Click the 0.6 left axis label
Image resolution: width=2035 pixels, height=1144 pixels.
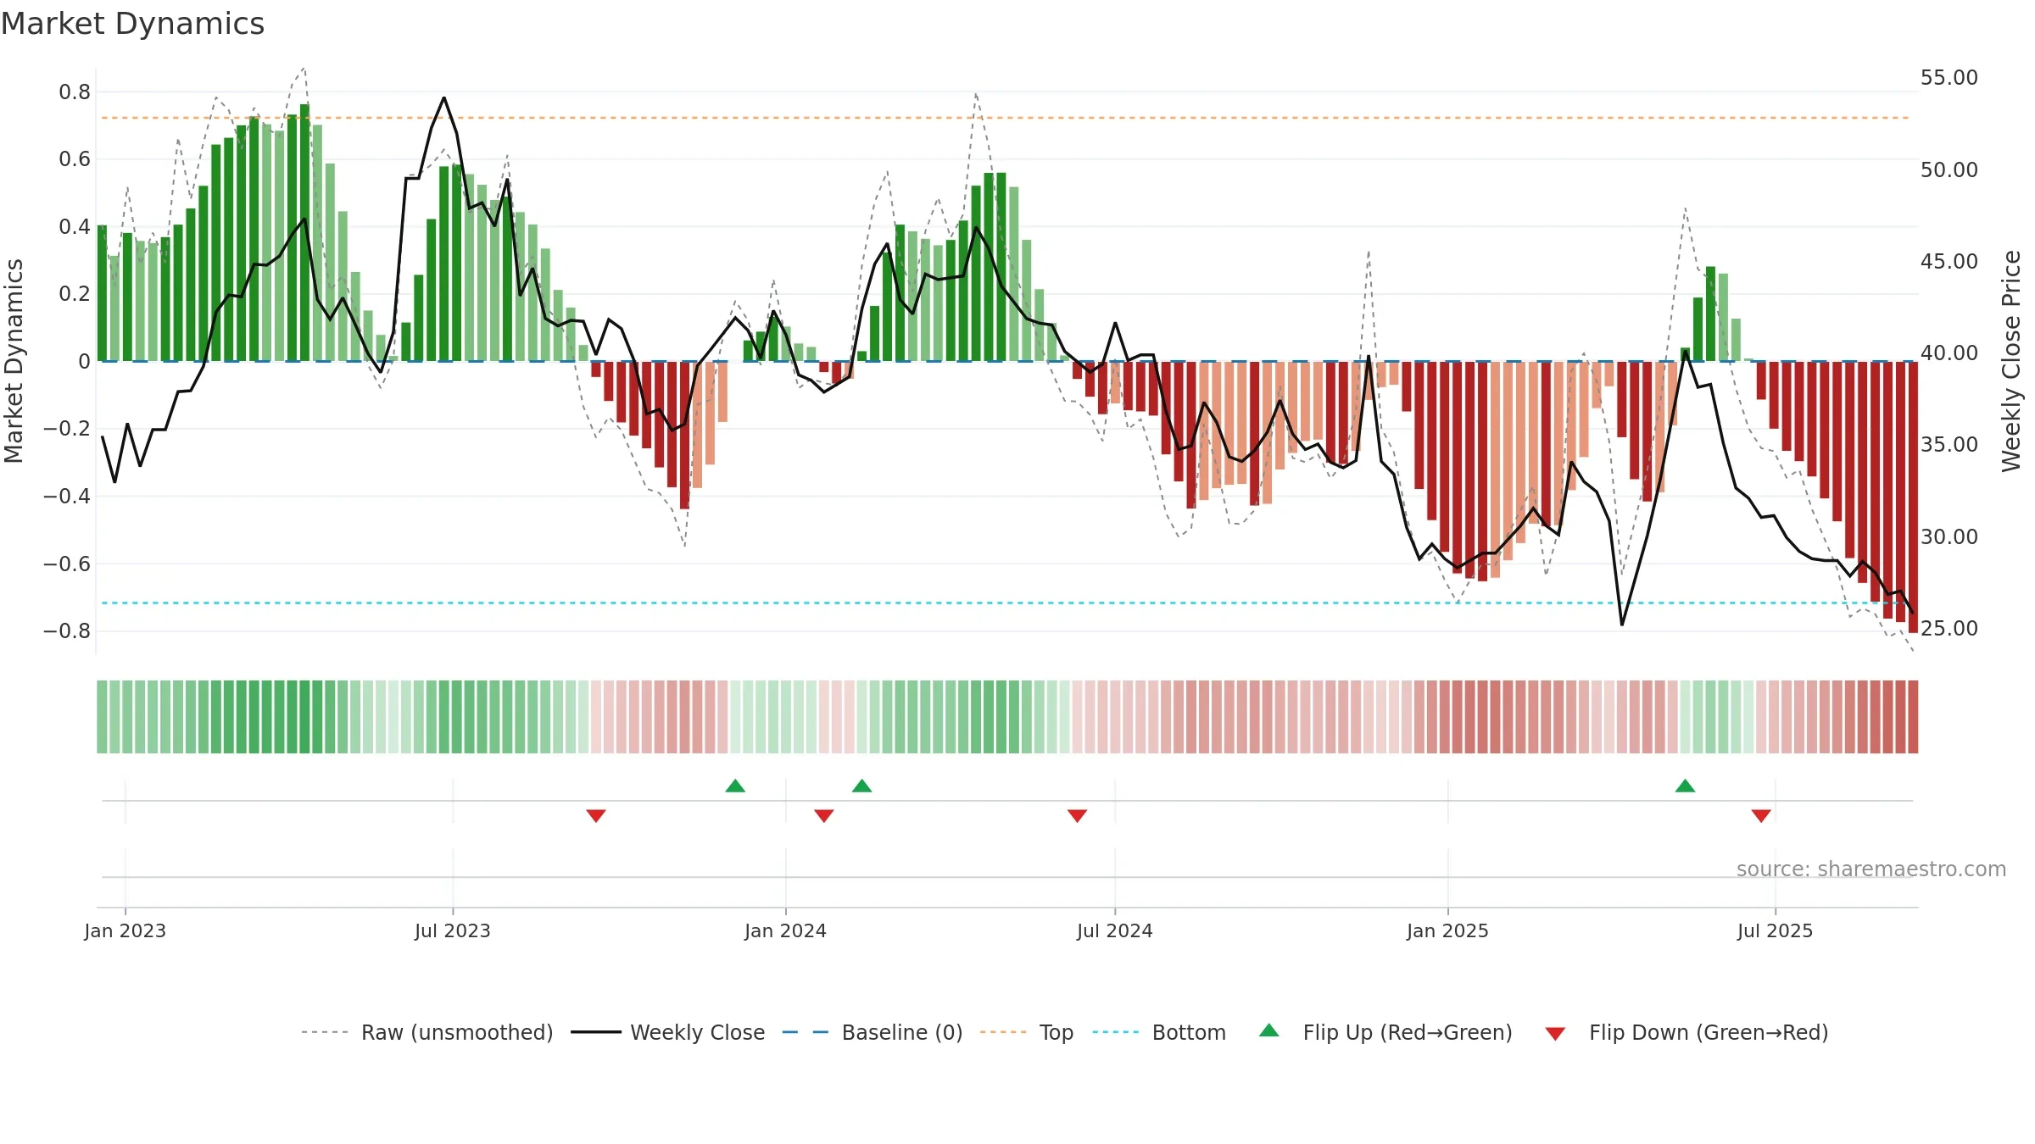pos(75,158)
